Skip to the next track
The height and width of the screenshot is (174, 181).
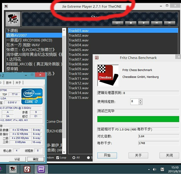[169, 23]
